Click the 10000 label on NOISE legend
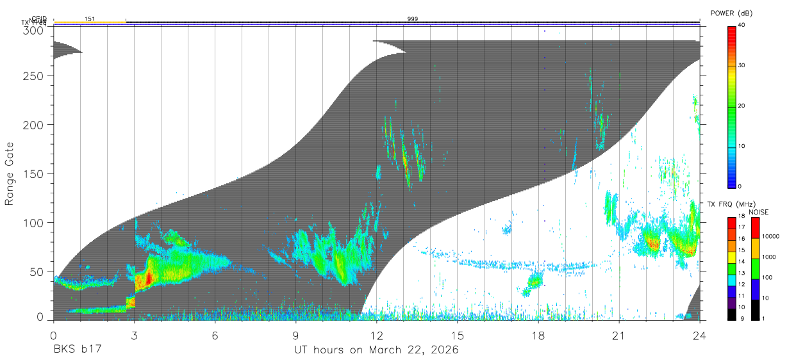This screenshot has height=363, width=787. [x=770, y=236]
